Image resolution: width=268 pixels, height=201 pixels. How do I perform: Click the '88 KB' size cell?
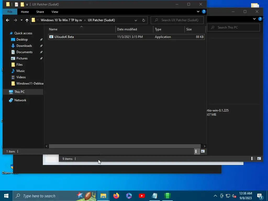200,37
